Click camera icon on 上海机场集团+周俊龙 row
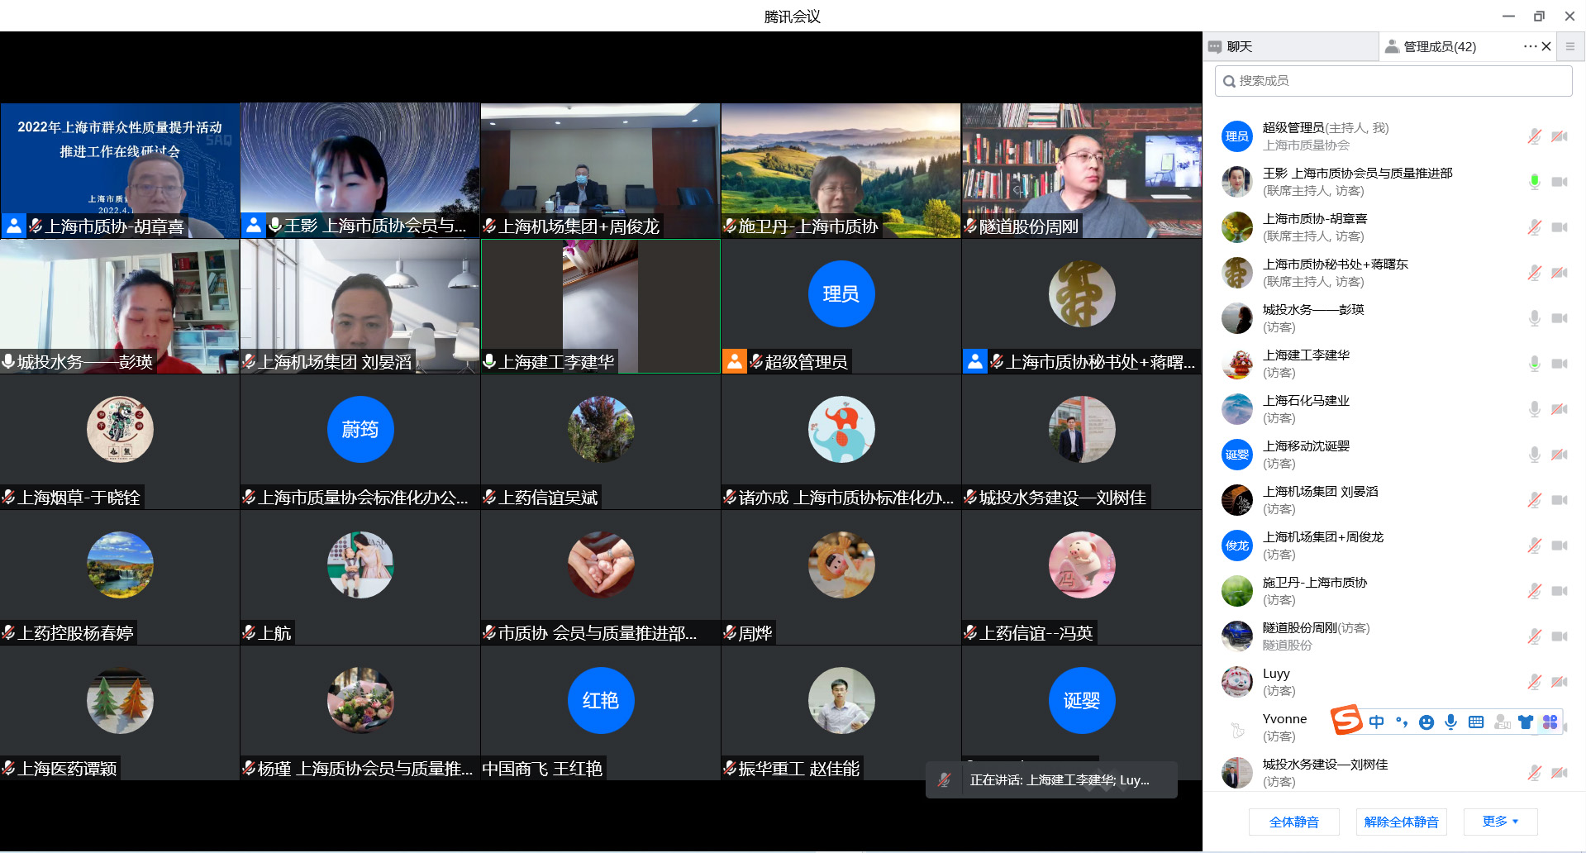This screenshot has width=1586, height=853. [1560, 546]
